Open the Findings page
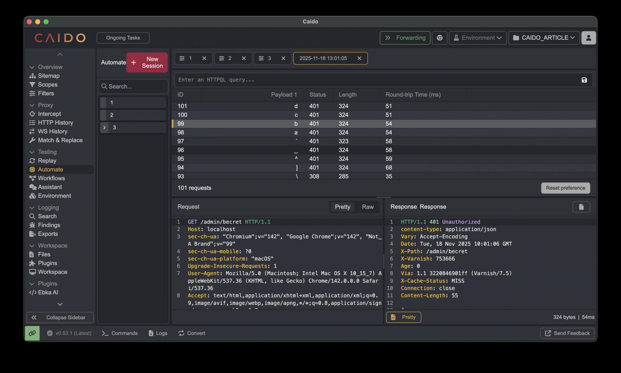621x373 pixels. point(49,225)
